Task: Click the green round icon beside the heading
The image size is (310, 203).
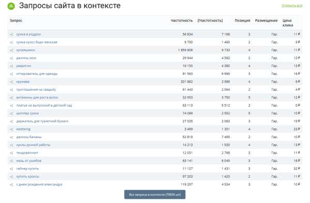Action: click(x=11, y=6)
